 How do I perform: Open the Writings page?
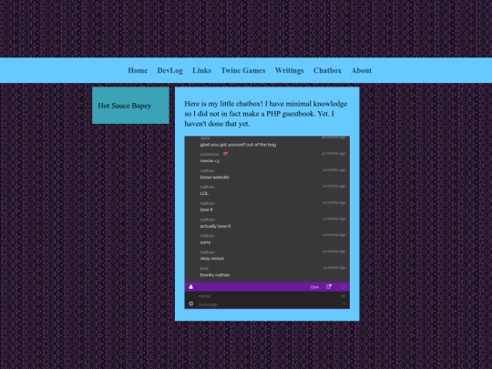290,70
